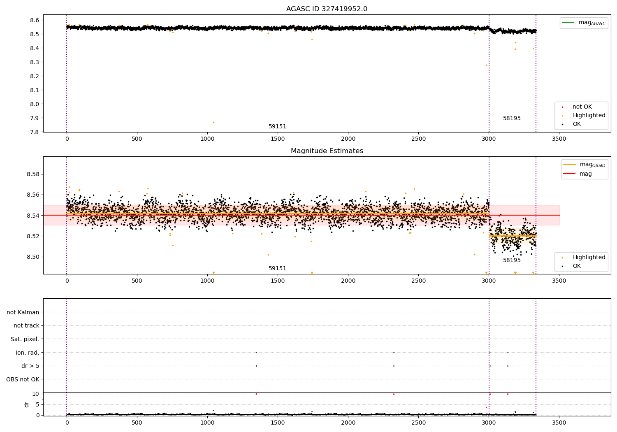
Task: Click the orange outlier near 8.28 in top plot
Action: point(486,65)
